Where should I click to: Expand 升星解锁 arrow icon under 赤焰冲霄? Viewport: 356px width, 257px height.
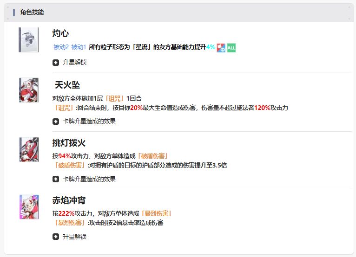point(56,237)
